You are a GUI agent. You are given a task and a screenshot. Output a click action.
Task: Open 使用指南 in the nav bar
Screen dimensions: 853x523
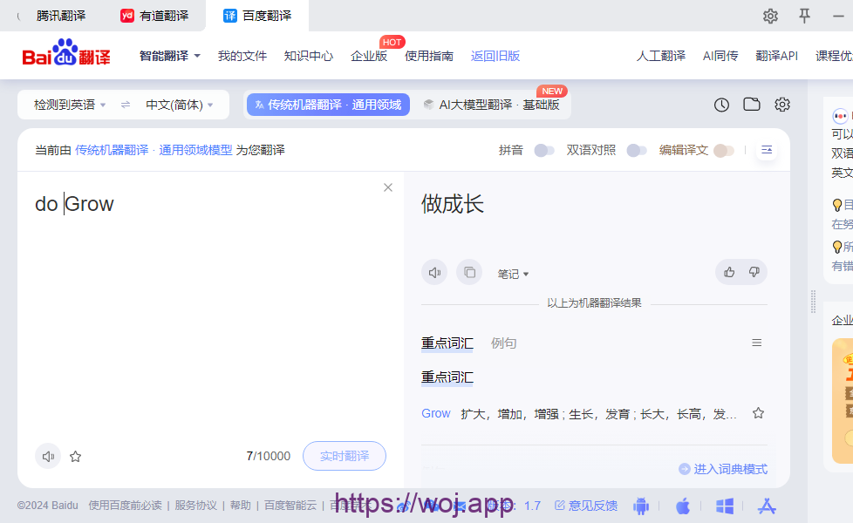[428, 56]
